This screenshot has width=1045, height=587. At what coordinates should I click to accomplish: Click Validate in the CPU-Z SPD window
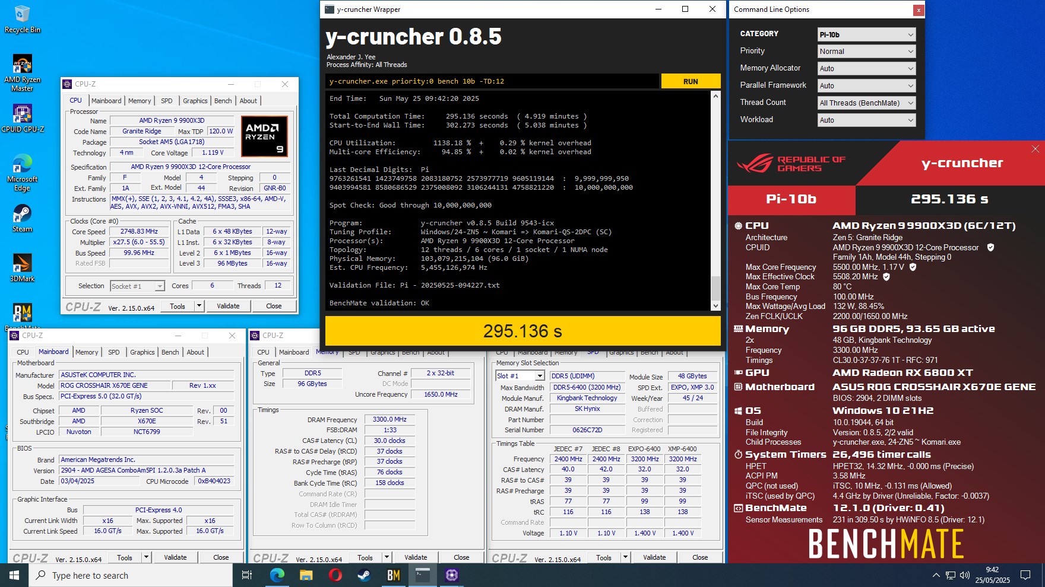pyautogui.click(x=654, y=557)
